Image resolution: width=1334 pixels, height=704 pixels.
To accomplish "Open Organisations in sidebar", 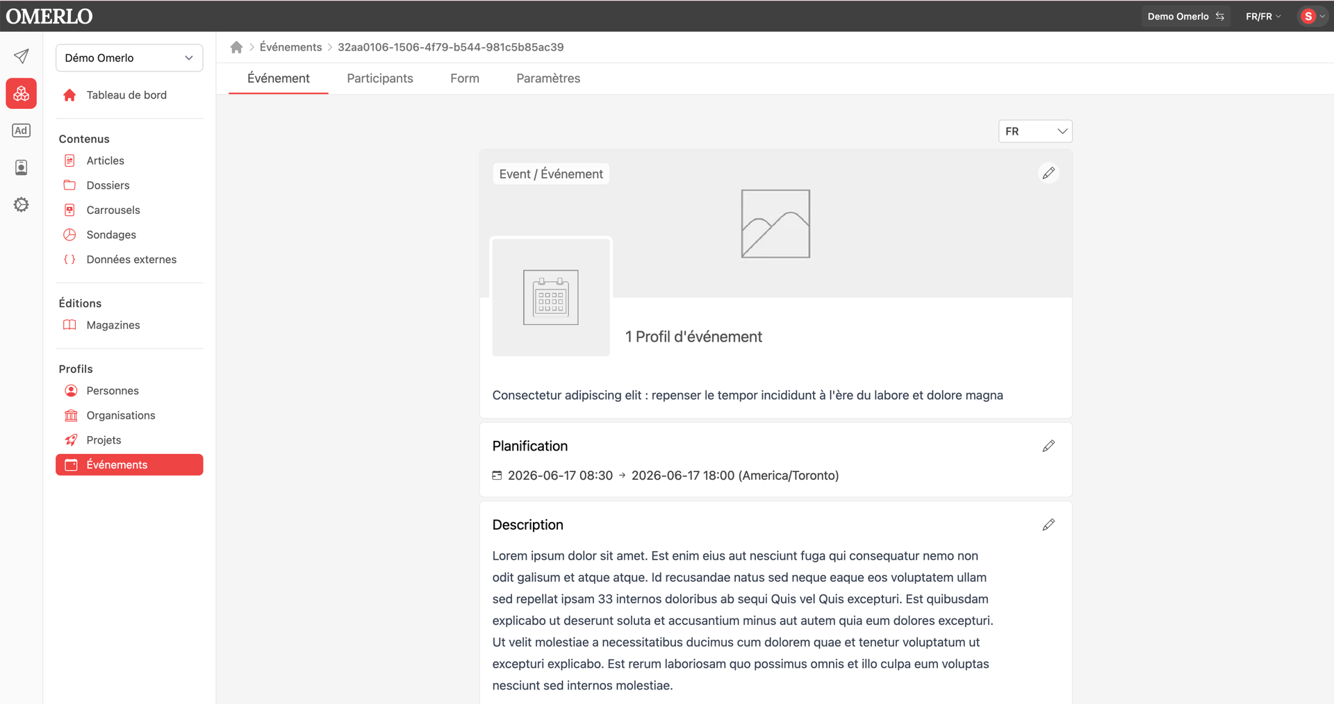I will 129,415.
